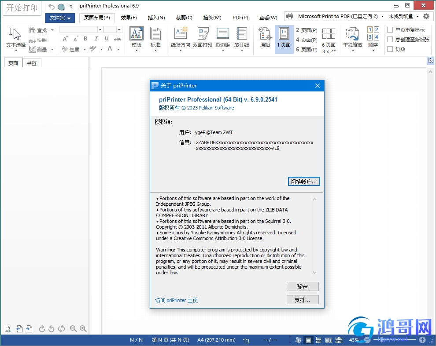Open the font name combo box dropdown
The image size is (436, 346).
click(100, 29)
